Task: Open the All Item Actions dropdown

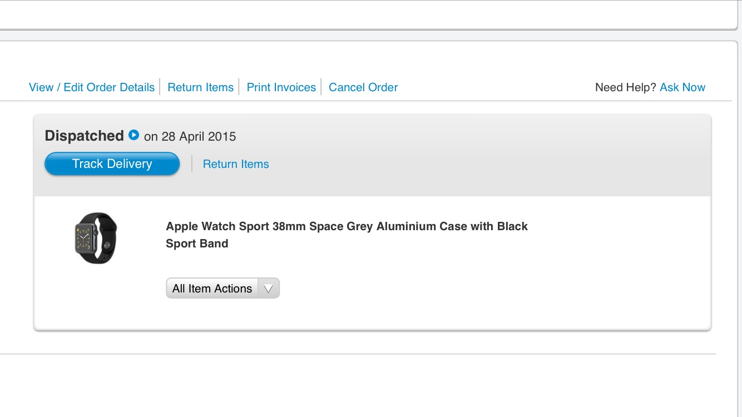Action: point(222,289)
